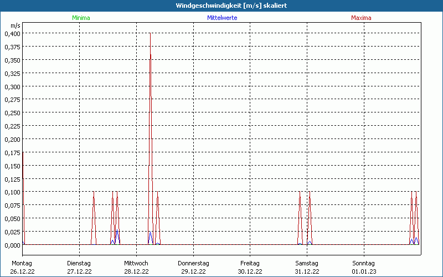443x277 pixels.
Task: Click the 0,000 y-axis value
Action: coord(12,245)
